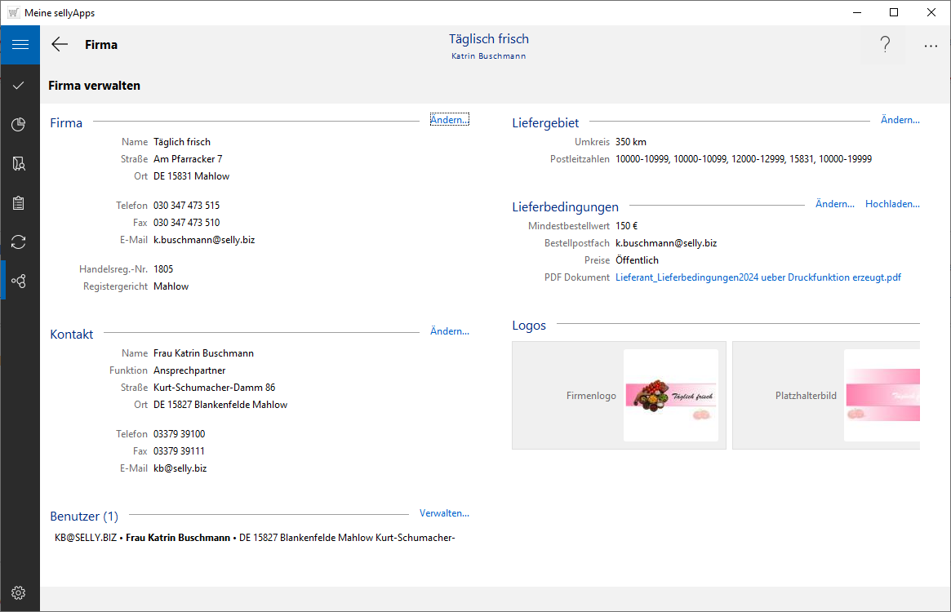Viewport: 951px width, 612px height.
Task: Click the help question mark button
Action: (885, 46)
